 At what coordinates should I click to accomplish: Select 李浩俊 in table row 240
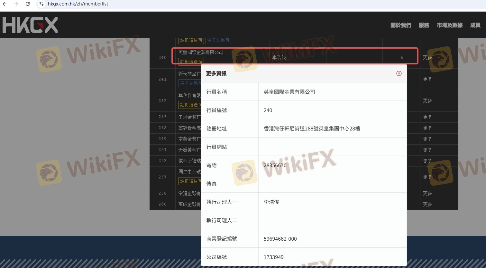(279, 58)
